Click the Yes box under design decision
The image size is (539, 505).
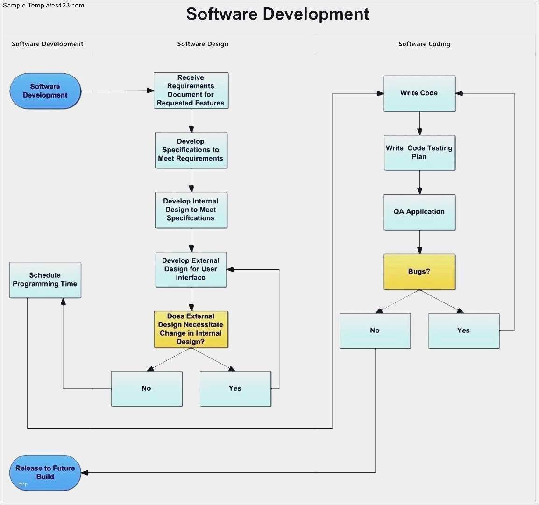coord(235,388)
